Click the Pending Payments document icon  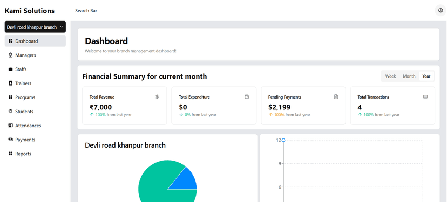click(336, 97)
